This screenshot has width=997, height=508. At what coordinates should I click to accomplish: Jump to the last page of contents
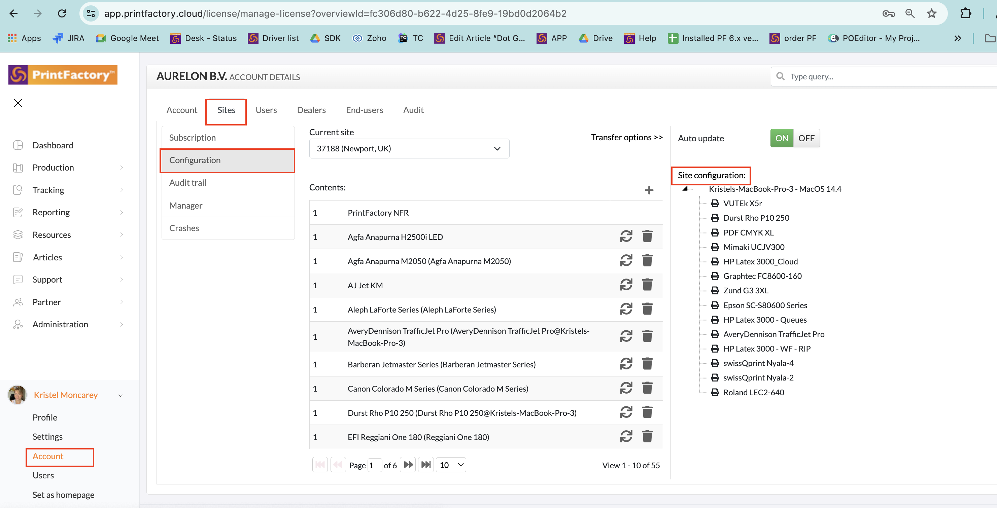pos(426,465)
